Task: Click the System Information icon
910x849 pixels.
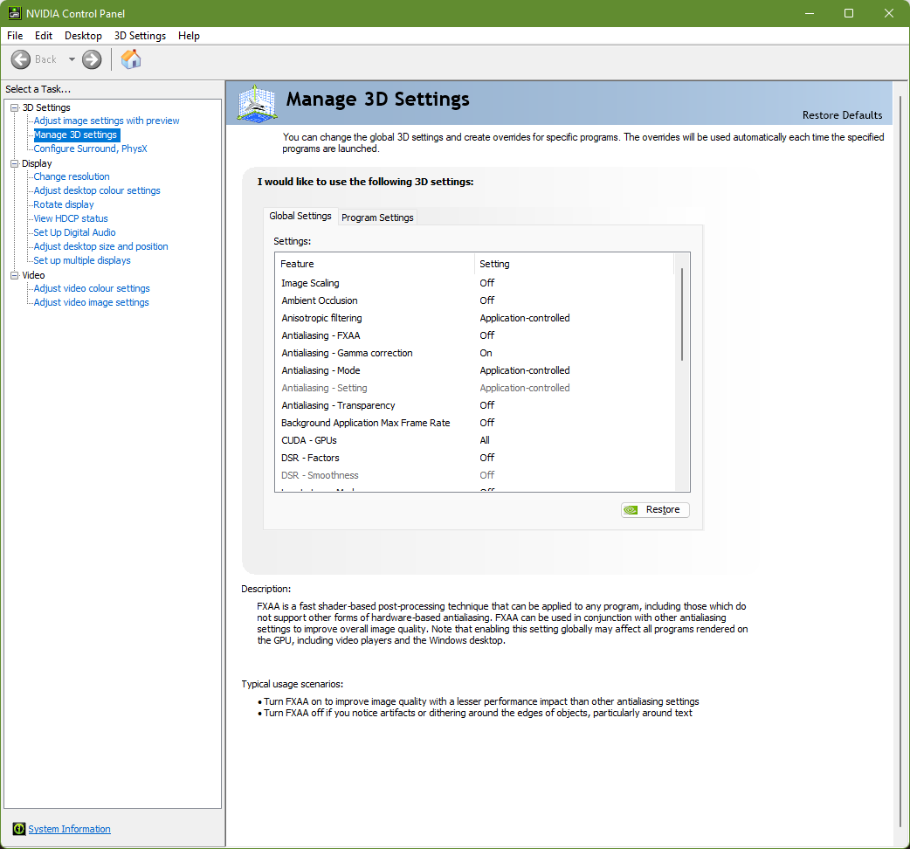Action: click(x=19, y=829)
